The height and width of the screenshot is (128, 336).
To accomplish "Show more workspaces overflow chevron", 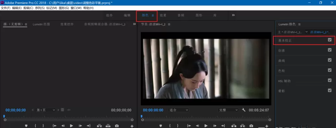I will tap(234, 15).
